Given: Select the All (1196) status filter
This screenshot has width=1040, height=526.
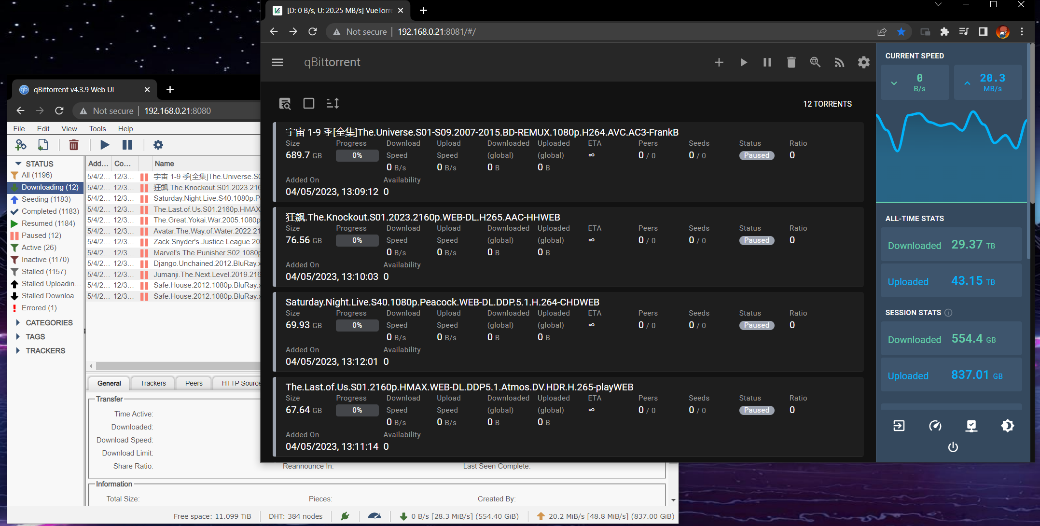Looking at the screenshot, I should pos(46,175).
